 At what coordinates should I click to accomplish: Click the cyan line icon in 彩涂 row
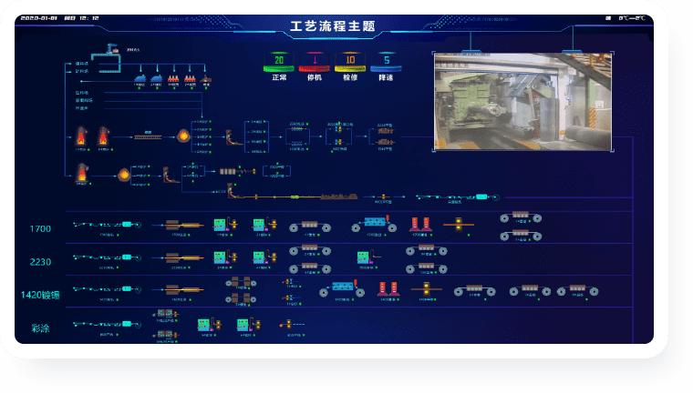[107, 324]
